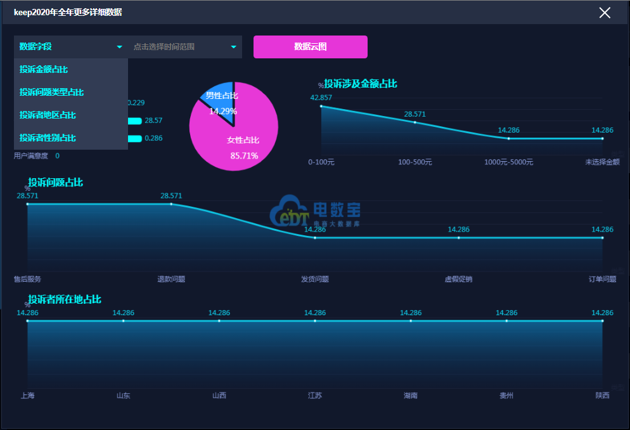The height and width of the screenshot is (430, 630).
Task: Click the 投诉问题占比 chart title
Action: tap(55, 183)
